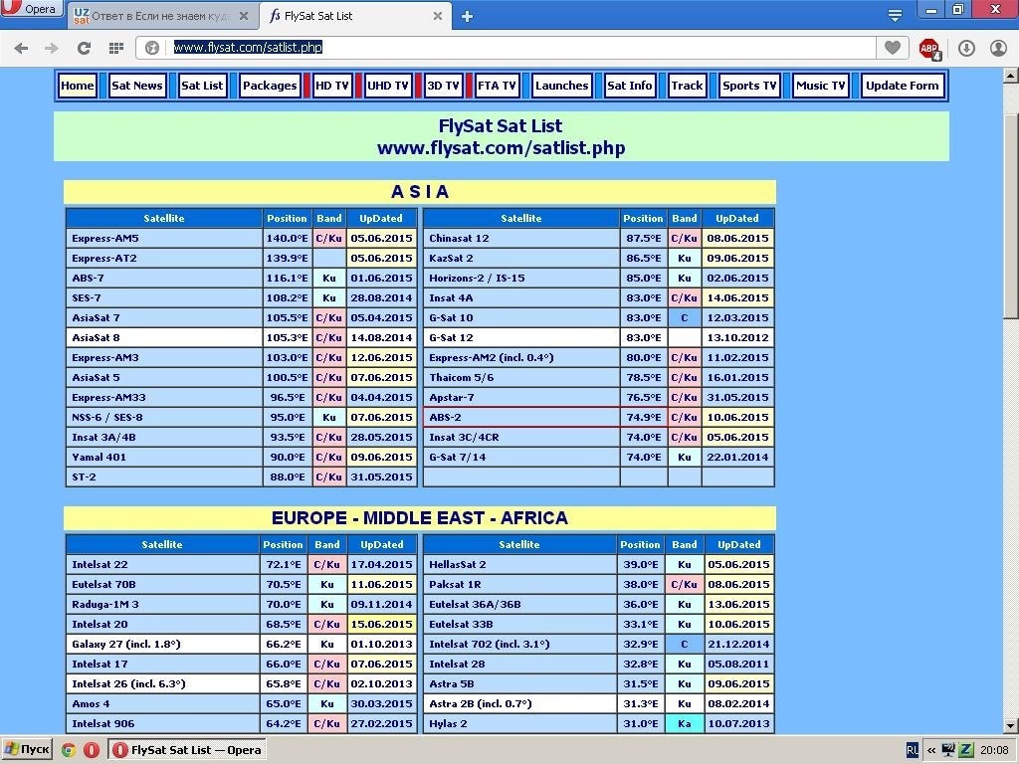Open the Hylas 2 satellite link
This screenshot has height=764, width=1019.
(448, 724)
